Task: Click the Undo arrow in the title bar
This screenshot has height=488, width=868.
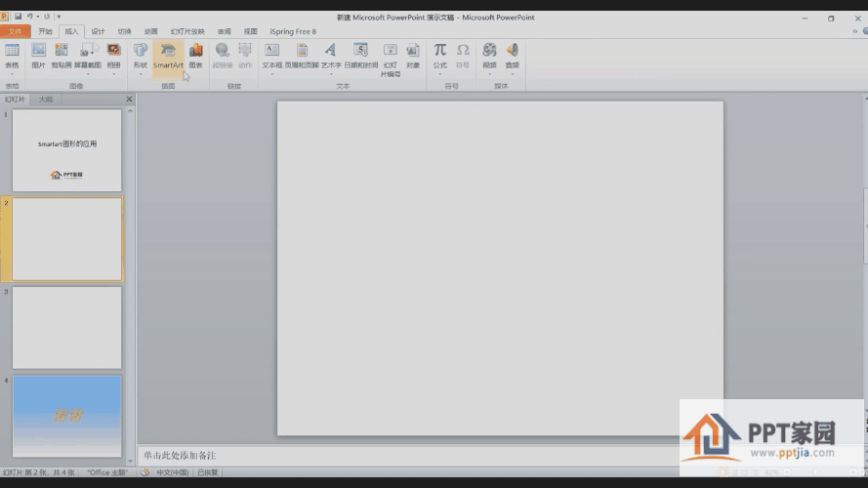Action: (x=30, y=17)
